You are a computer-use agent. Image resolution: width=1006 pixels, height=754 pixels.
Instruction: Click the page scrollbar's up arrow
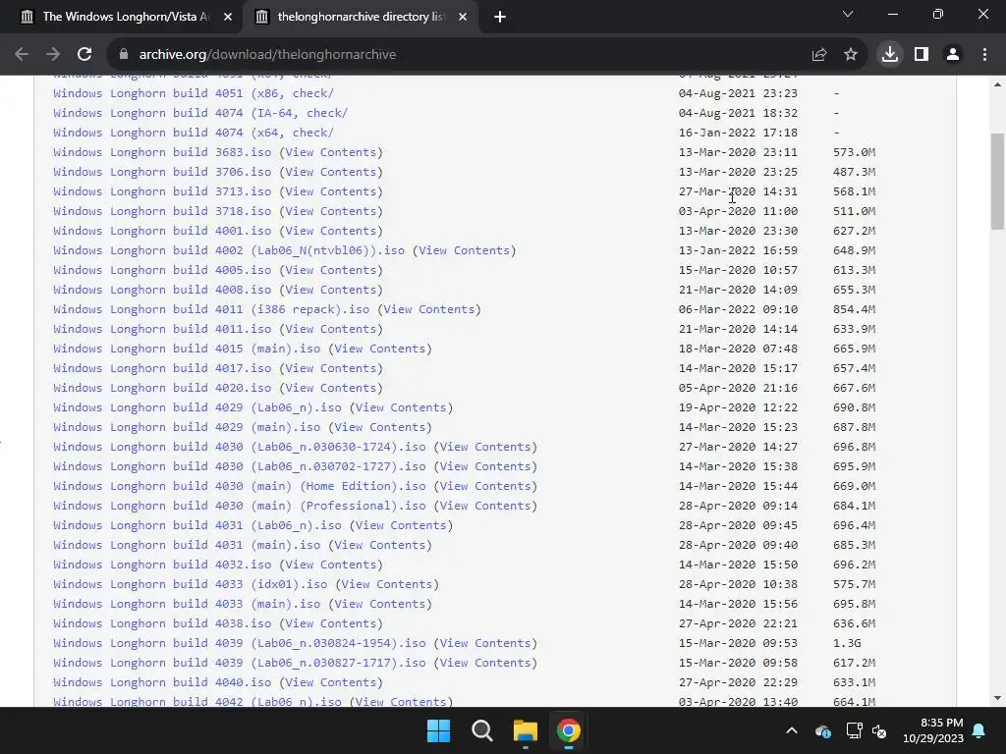tap(997, 84)
